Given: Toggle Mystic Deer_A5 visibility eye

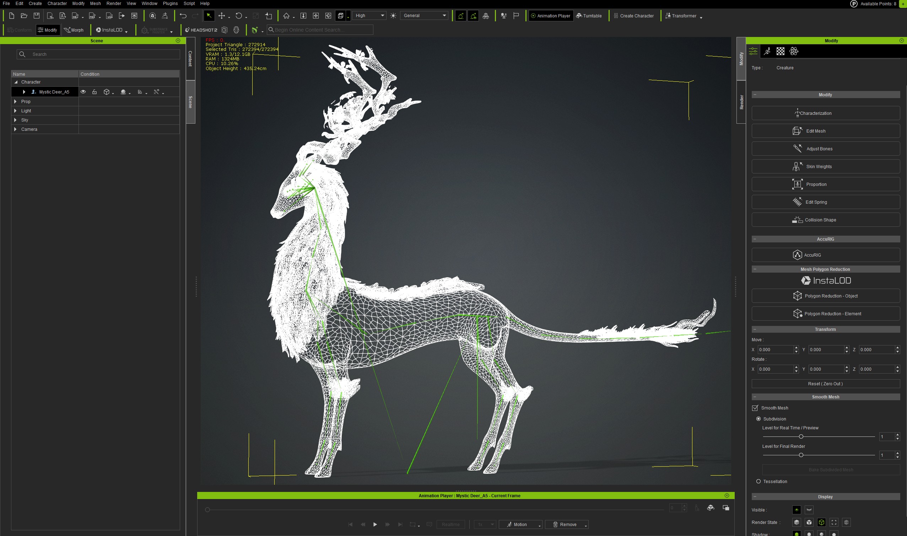Looking at the screenshot, I should 83,92.
